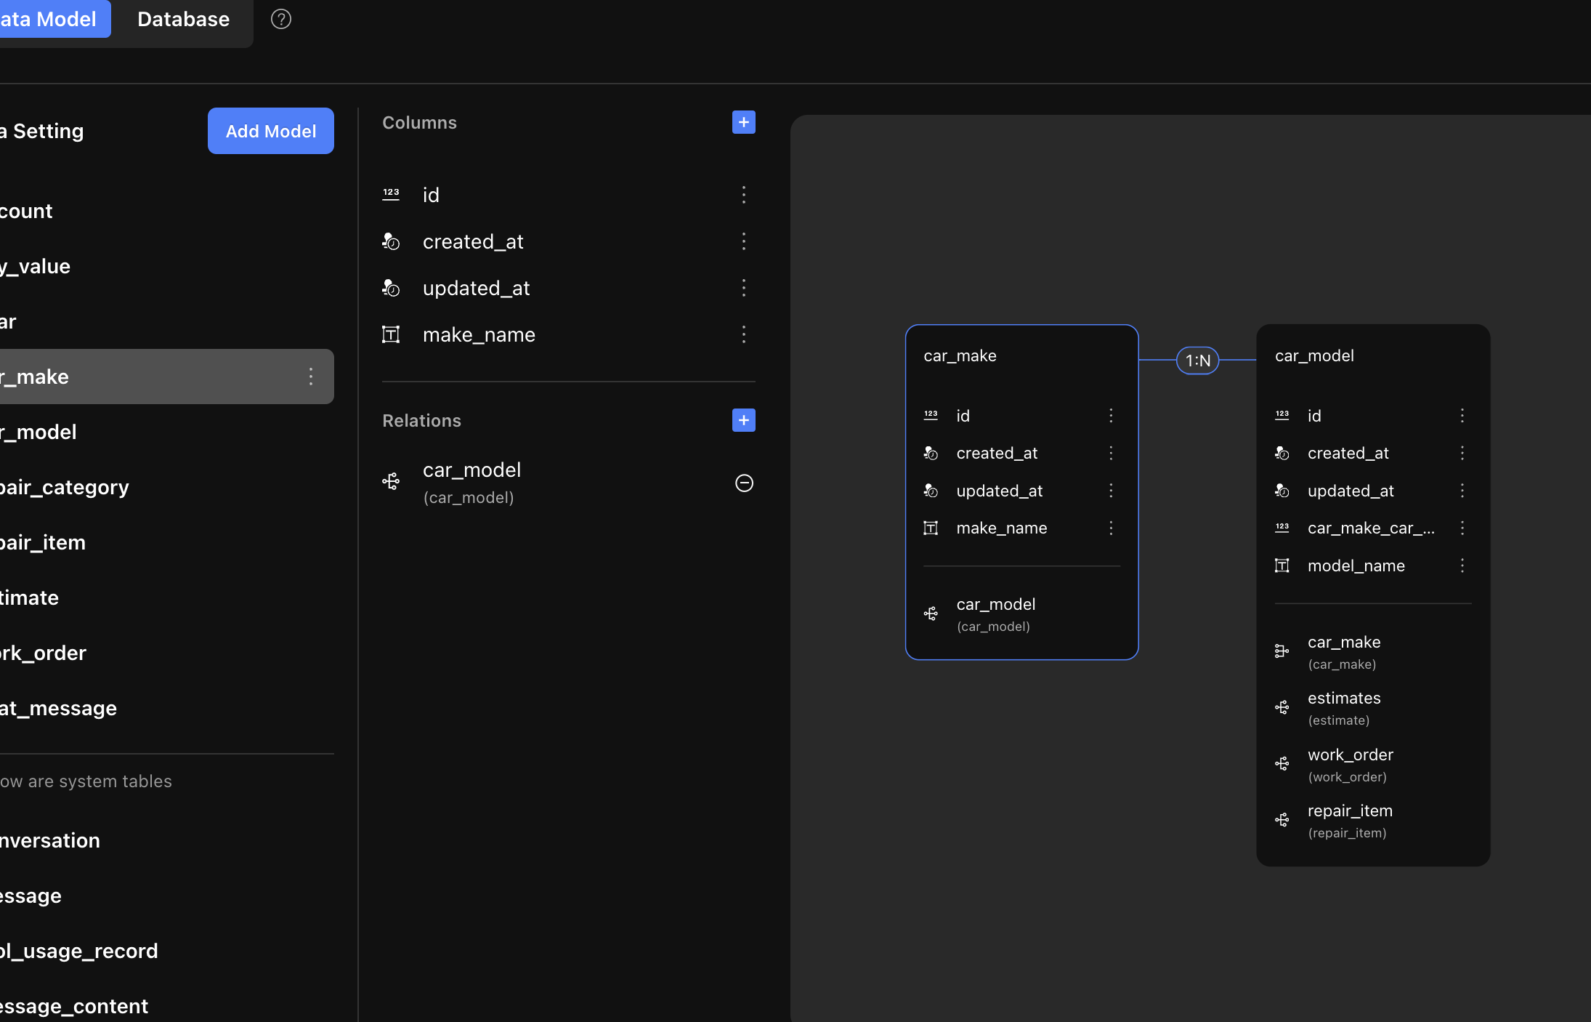Open options menu for id column in Columns panel
The width and height of the screenshot is (1591, 1022).
[x=743, y=195]
